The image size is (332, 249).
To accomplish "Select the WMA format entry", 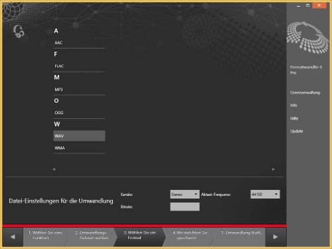I will 79,147.
